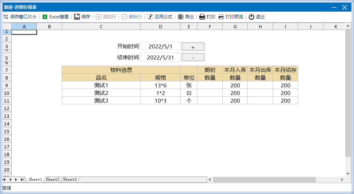Image resolution: width=354 pixels, height=194 pixels.
Task: Jump to the last sheet tab arrow
Action: [x=22, y=179]
